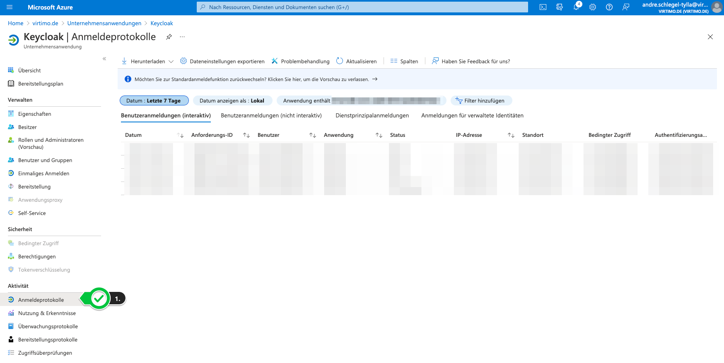Open the Anwendung enthält filter

(x=361, y=100)
